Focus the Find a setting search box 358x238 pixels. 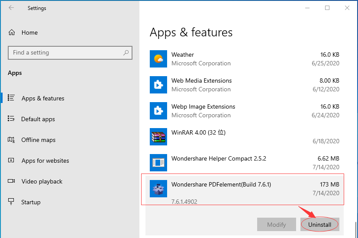click(70, 53)
